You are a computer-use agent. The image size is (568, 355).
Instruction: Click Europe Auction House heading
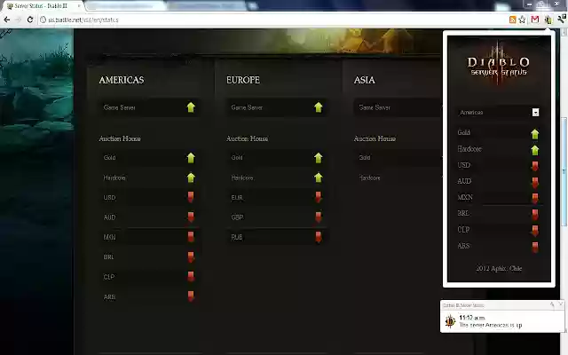point(247,138)
